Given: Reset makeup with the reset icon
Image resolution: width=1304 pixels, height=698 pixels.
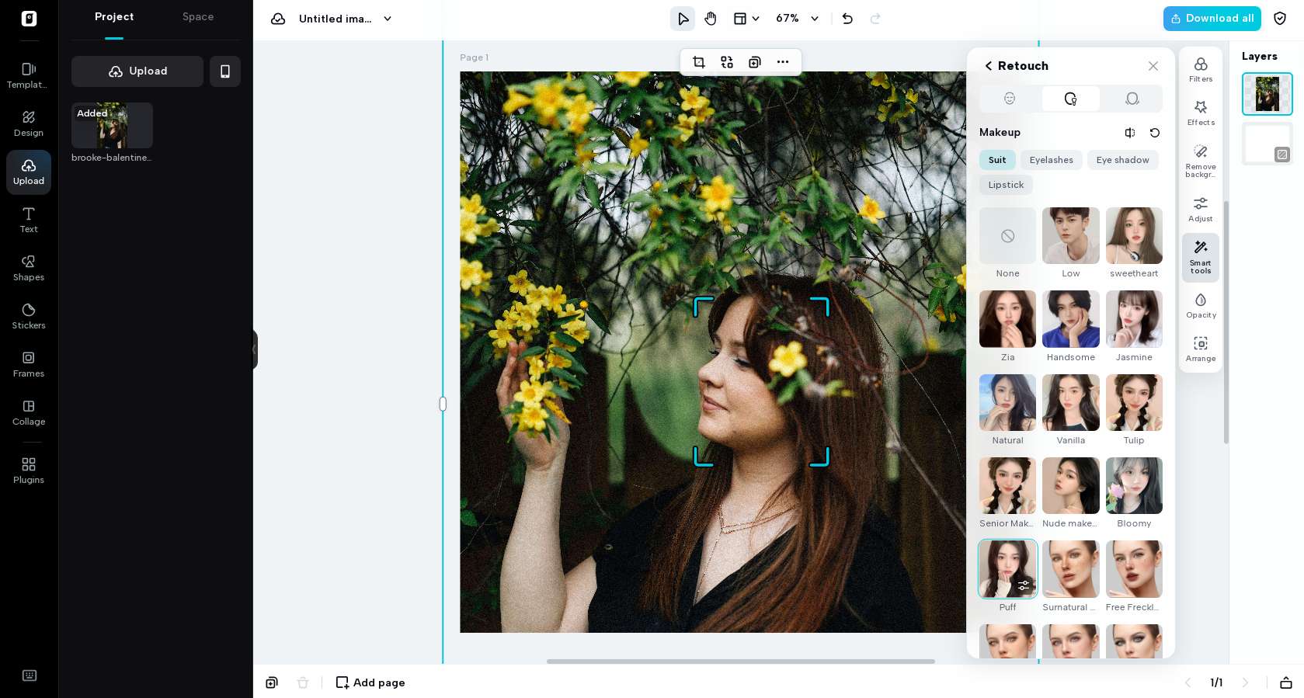Looking at the screenshot, I should point(1154,133).
